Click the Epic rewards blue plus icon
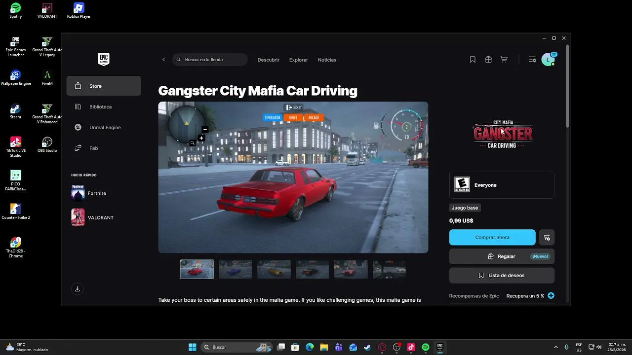 click(x=551, y=296)
